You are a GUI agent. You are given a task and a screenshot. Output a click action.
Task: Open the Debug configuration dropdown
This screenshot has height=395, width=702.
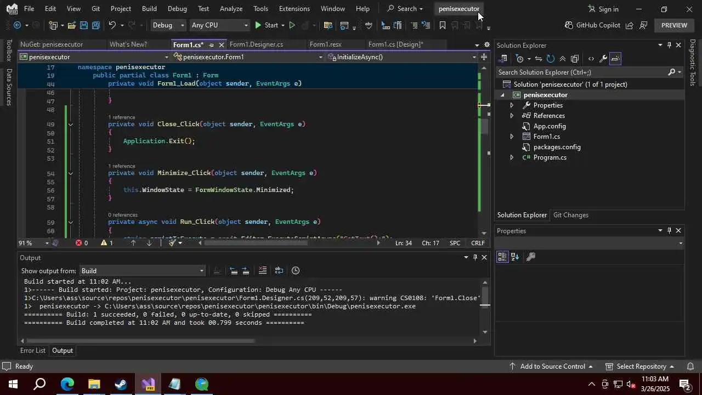tap(169, 25)
